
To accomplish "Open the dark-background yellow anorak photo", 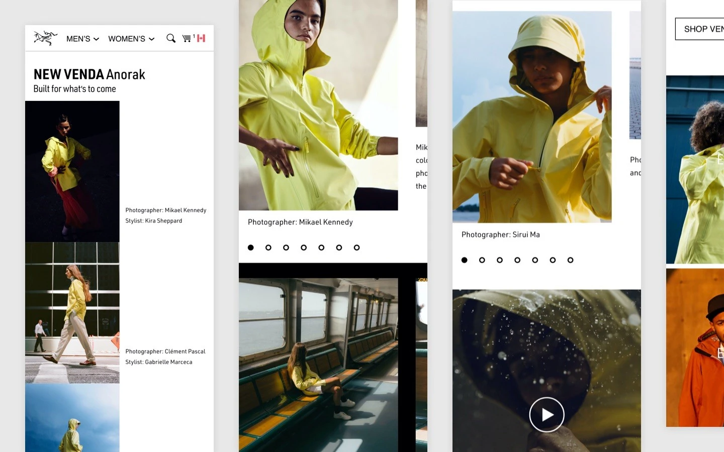I will [72, 171].
